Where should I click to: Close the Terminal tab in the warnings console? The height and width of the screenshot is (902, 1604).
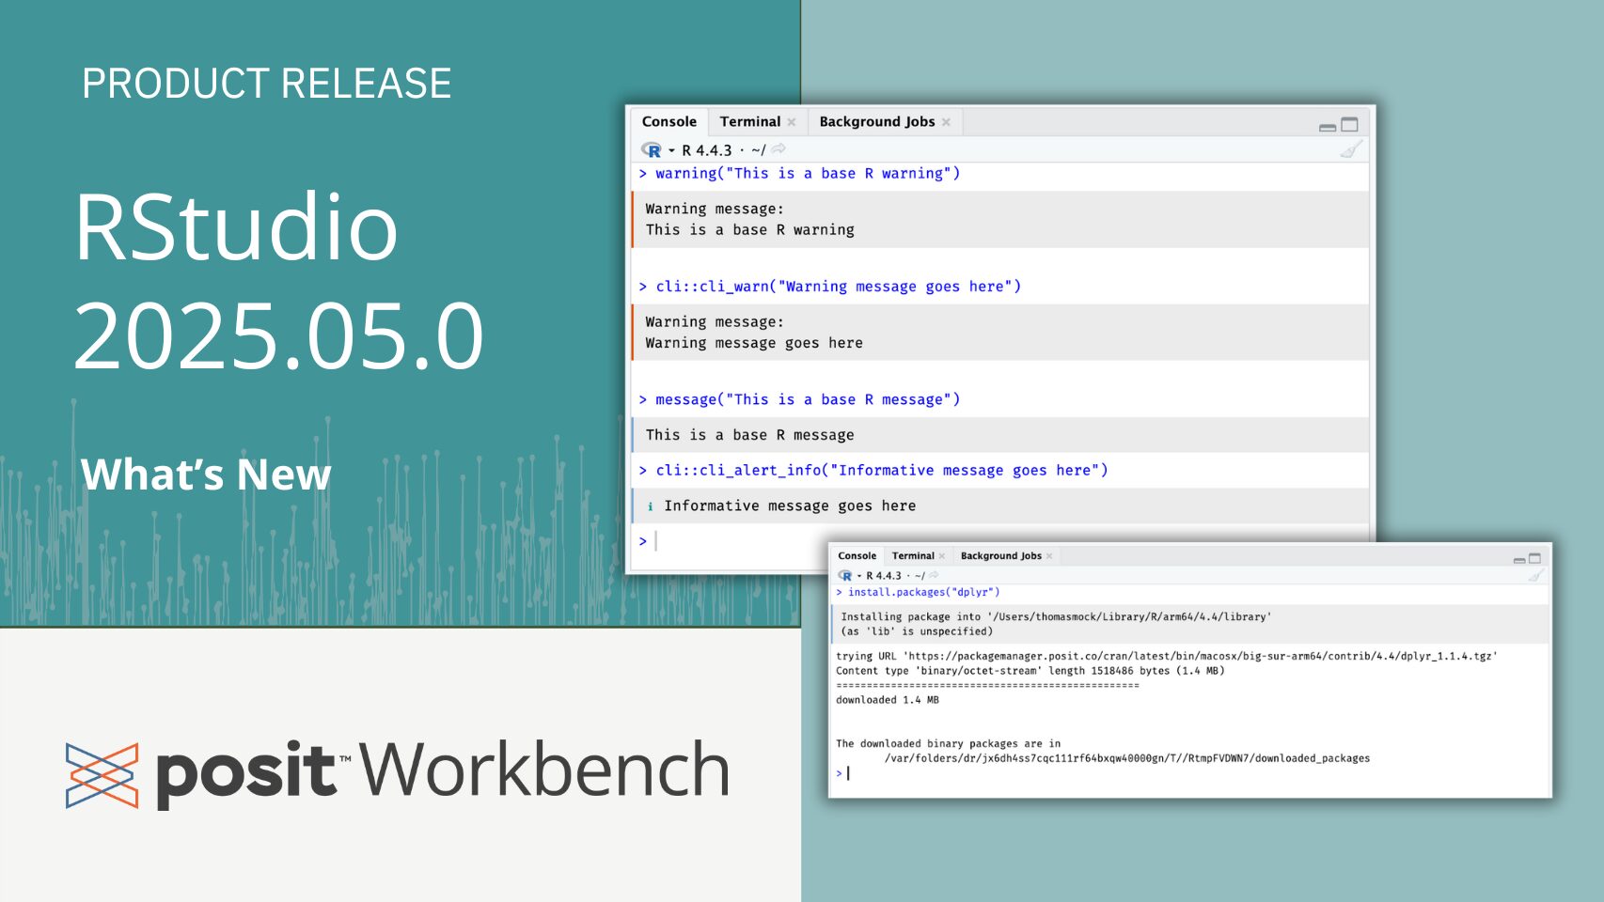(792, 122)
